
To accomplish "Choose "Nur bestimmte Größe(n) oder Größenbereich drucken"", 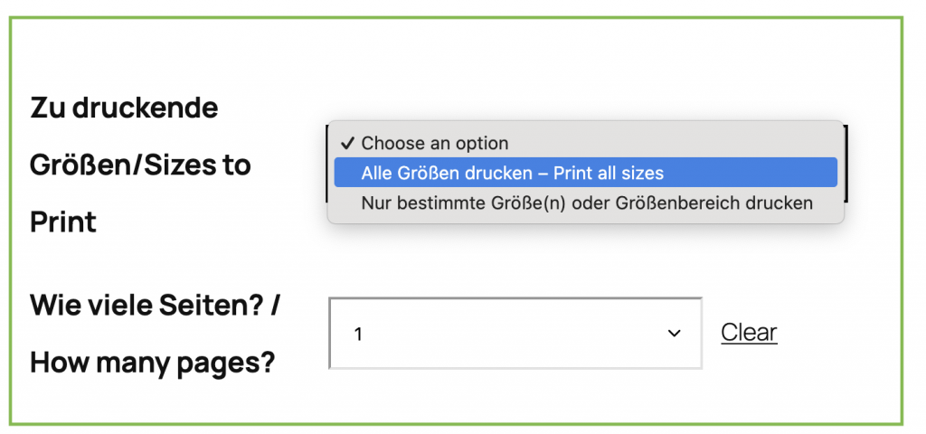I will tap(585, 203).
